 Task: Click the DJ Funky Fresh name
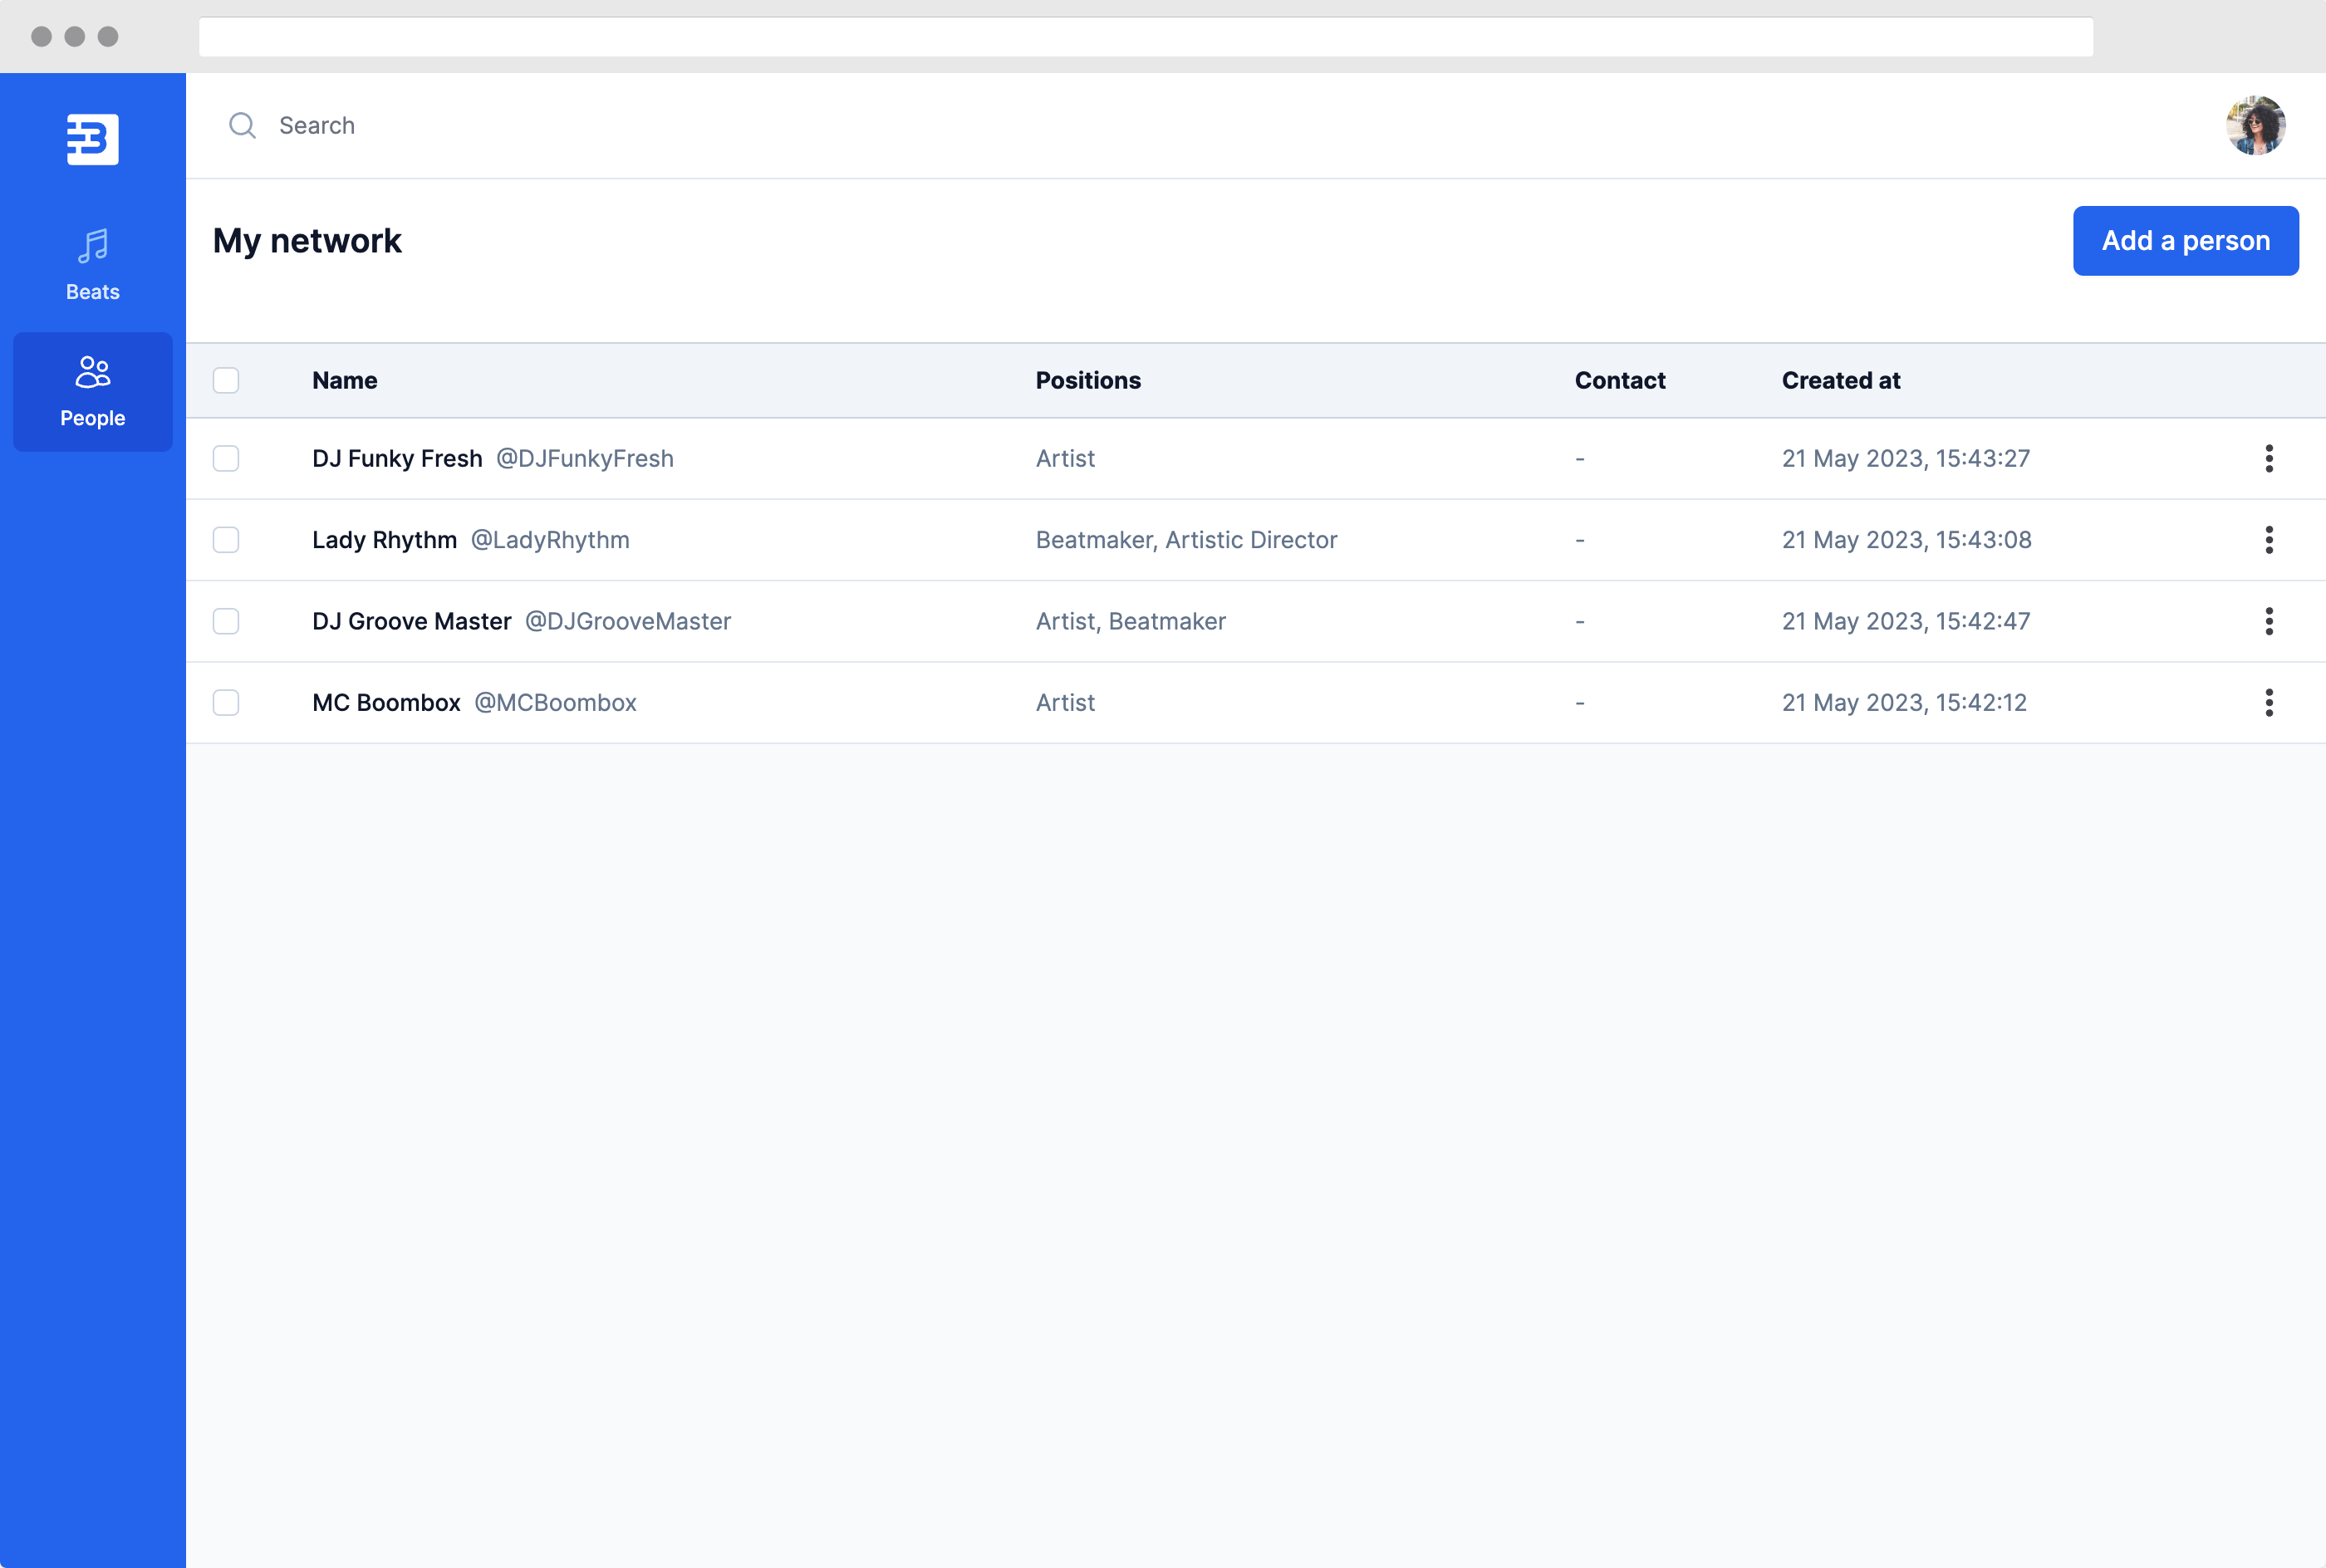click(397, 458)
